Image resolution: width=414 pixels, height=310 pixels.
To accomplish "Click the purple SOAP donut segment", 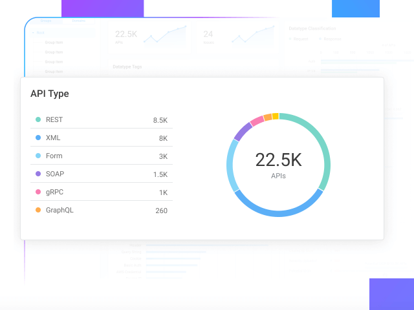I will click(x=243, y=131).
